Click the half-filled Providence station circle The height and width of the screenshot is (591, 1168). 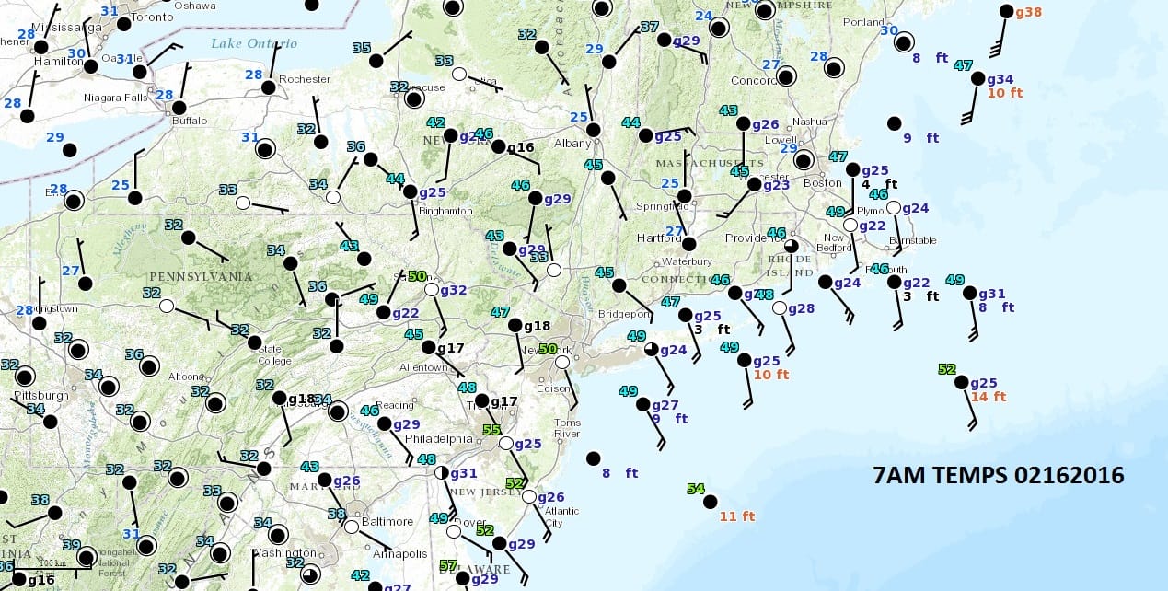(791, 245)
